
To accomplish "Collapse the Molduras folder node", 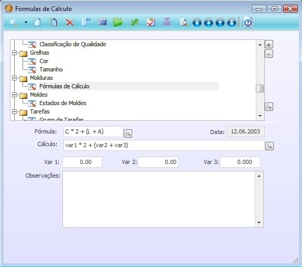I will pyautogui.click(x=15, y=78).
